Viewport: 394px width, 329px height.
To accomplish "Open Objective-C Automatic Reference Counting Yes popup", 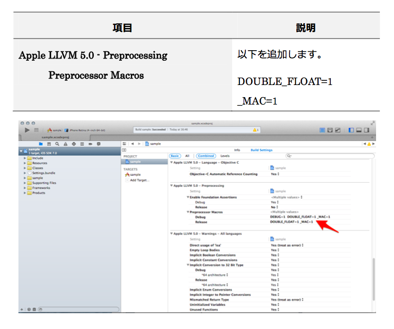I will [275, 174].
